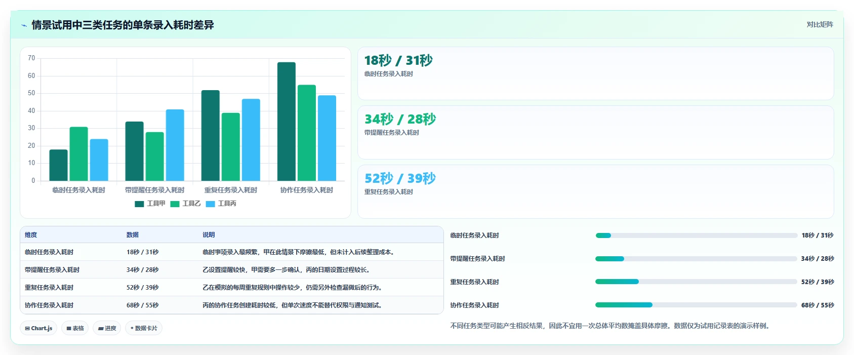Click the 52秒 / 39秒 data card
The image size is (854, 355).
595,191
